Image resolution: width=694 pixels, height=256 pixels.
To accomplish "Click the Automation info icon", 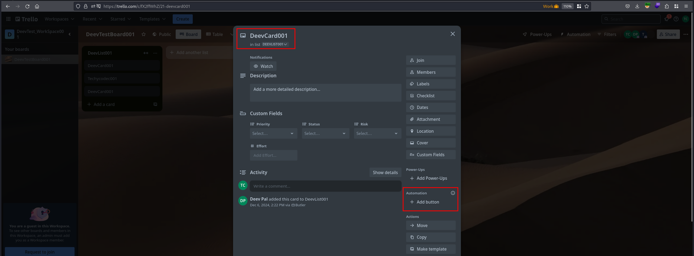I will tap(453, 193).
